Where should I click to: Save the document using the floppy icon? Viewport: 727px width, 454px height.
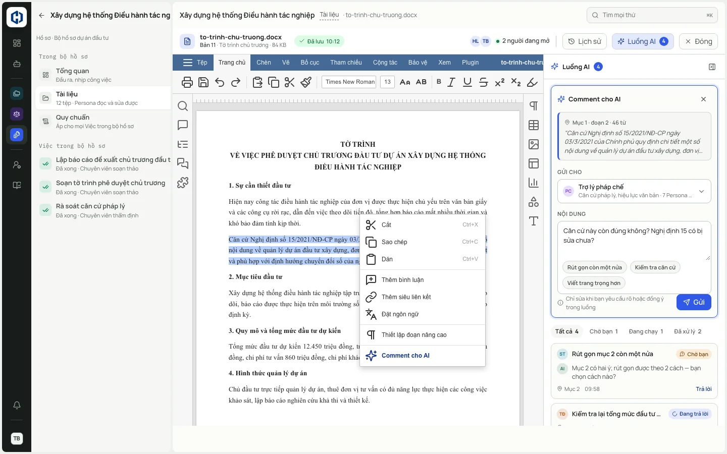click(203, 82)
